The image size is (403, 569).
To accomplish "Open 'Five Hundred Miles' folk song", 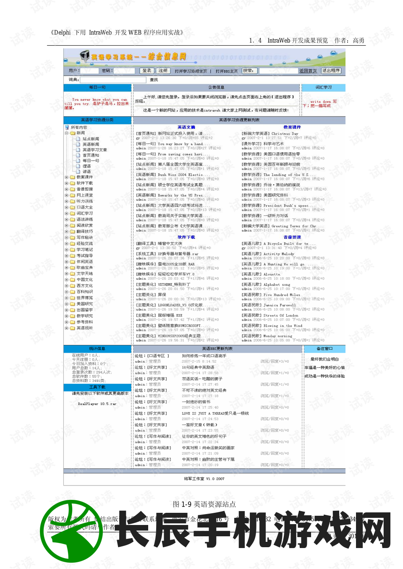I will 282,295.
